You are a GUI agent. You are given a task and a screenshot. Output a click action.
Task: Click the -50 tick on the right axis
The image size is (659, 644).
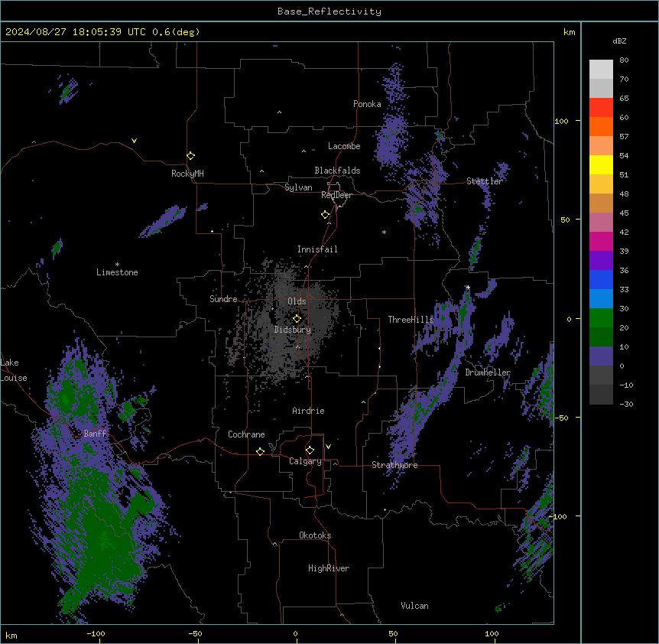[561, 418]
